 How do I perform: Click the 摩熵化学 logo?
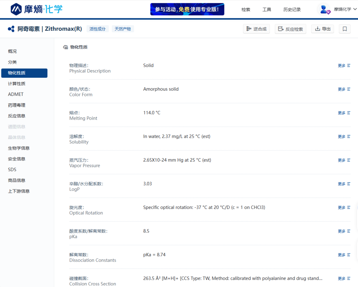[36, 9]
